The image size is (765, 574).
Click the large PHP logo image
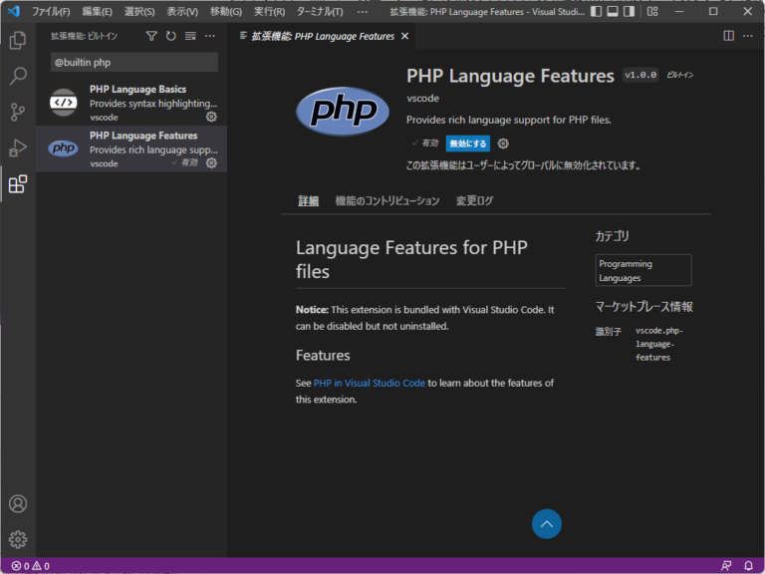point(343,111)
